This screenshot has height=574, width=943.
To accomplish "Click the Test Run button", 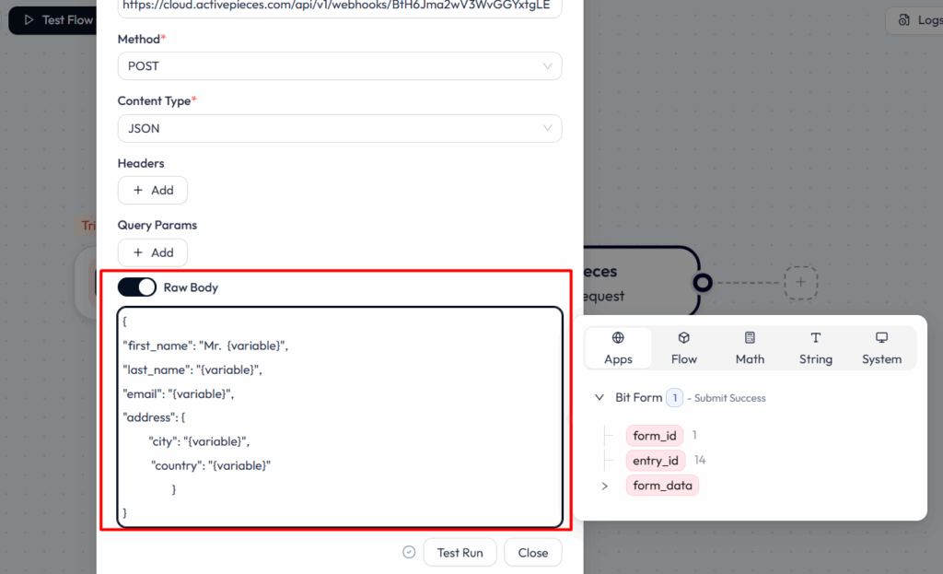I will [x=460, y=552].
